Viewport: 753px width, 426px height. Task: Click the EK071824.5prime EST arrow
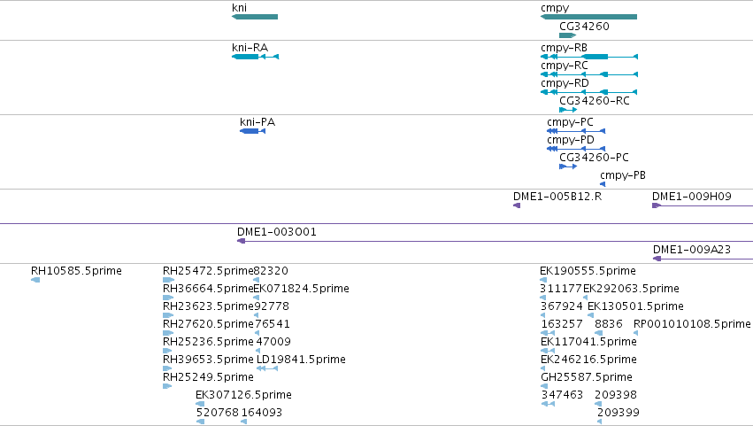(x=256, y=298)
